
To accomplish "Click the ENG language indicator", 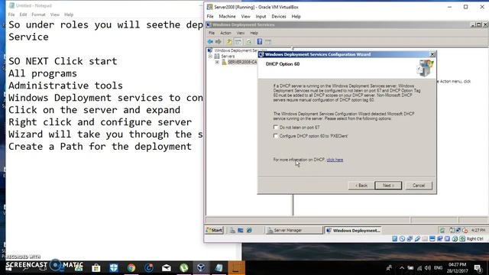I will (x=438, y=268).
